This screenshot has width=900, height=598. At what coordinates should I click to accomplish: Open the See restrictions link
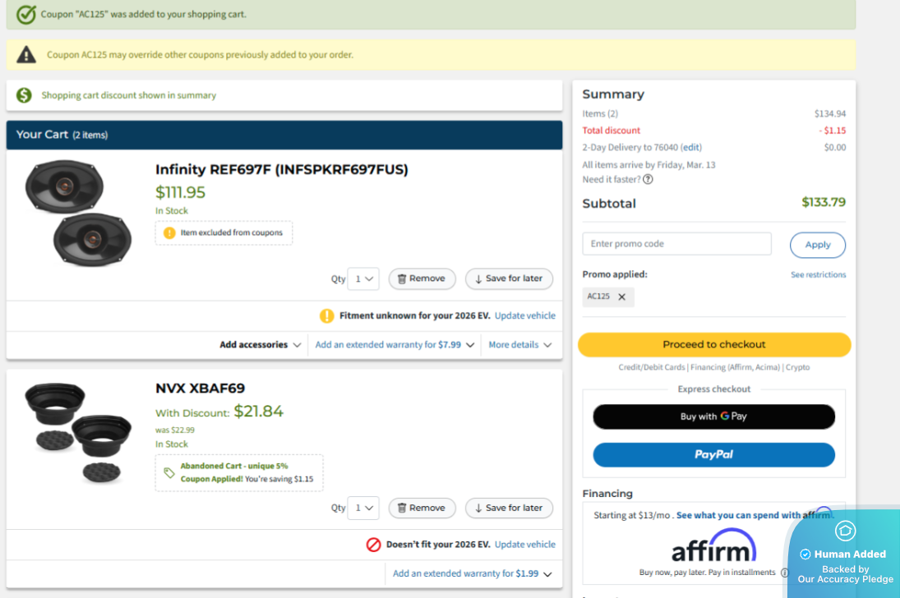click(818, 275)
